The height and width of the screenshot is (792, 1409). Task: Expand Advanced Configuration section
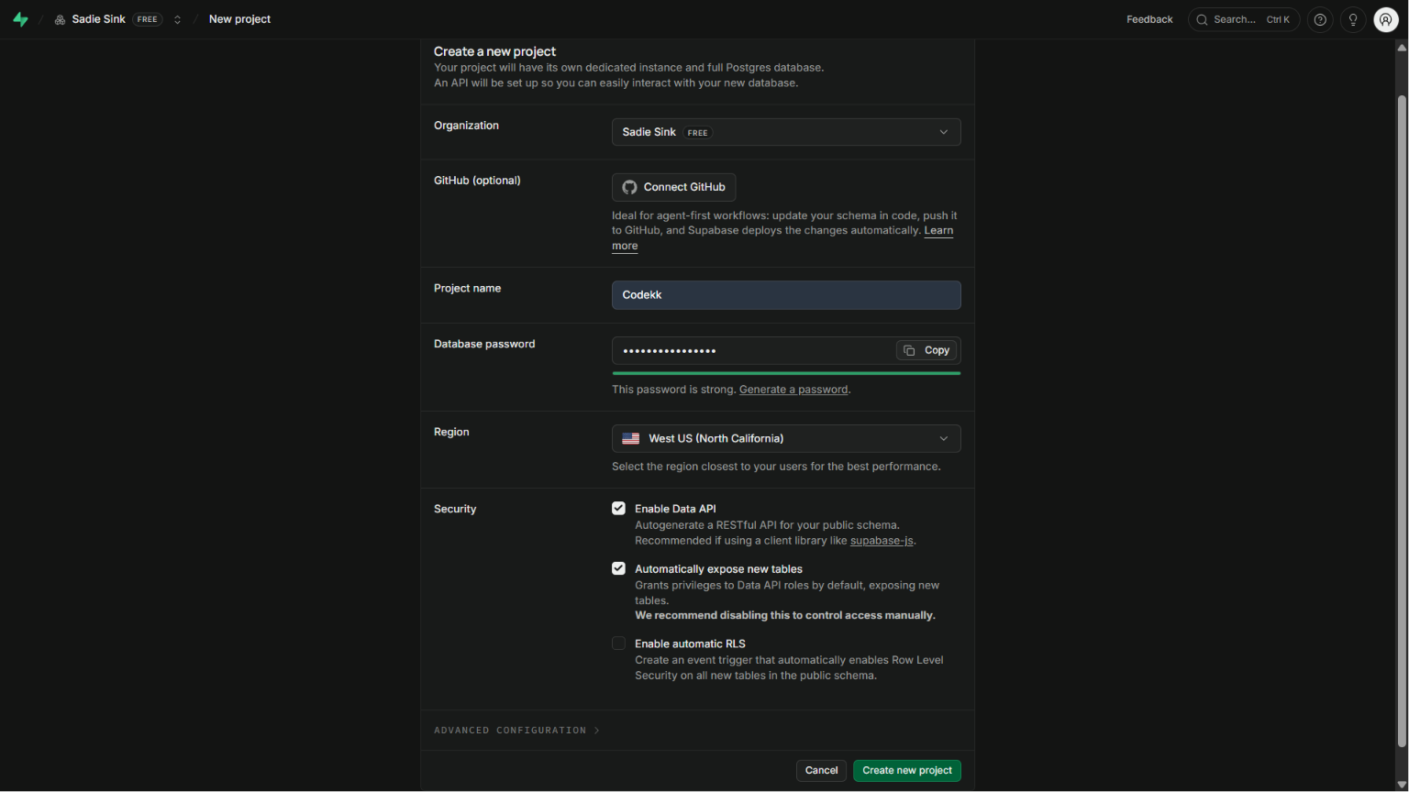pos(516,731)
